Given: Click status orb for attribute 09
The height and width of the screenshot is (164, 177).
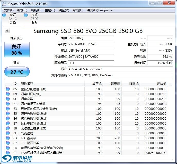Looking at the screenshot, I should (8, 94).
